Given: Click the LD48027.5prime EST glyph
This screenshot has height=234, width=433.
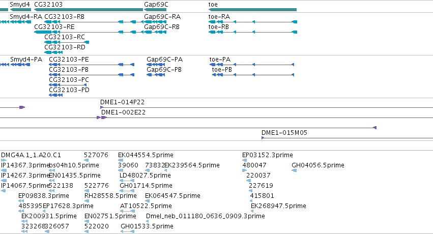Looking at the screenshot, I should pyautogui.click(x=127, y=181).
